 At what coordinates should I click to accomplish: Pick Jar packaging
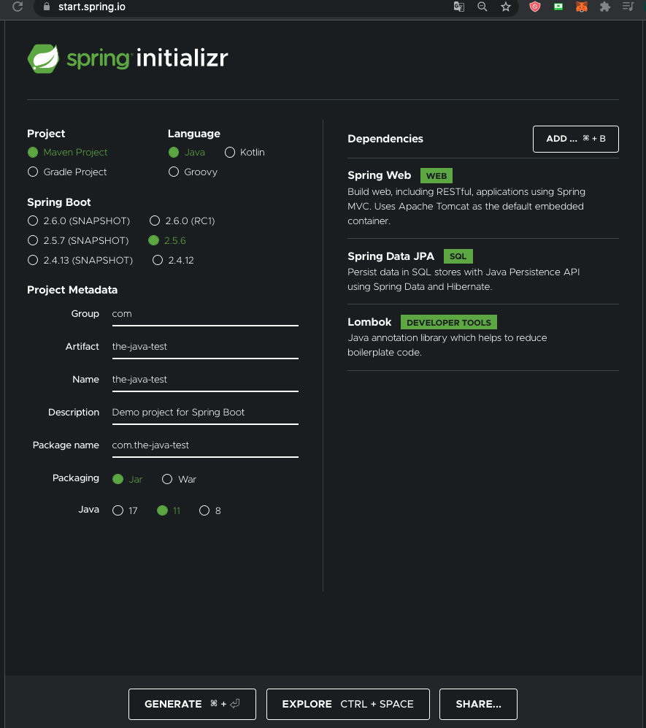click(x=127, y=479)
